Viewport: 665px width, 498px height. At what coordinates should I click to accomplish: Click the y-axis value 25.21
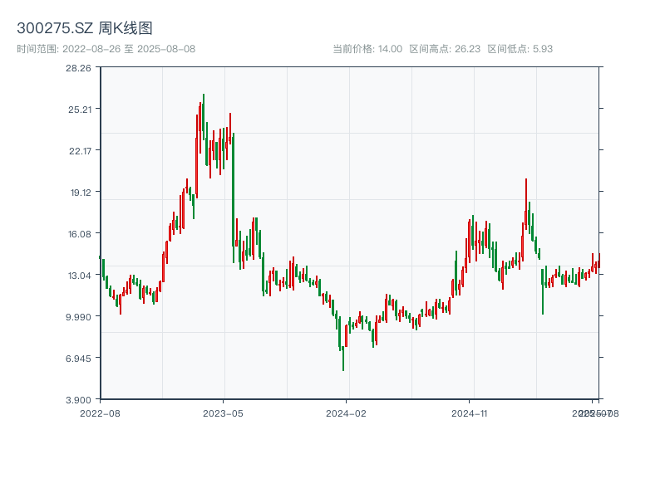pos(80,110)
